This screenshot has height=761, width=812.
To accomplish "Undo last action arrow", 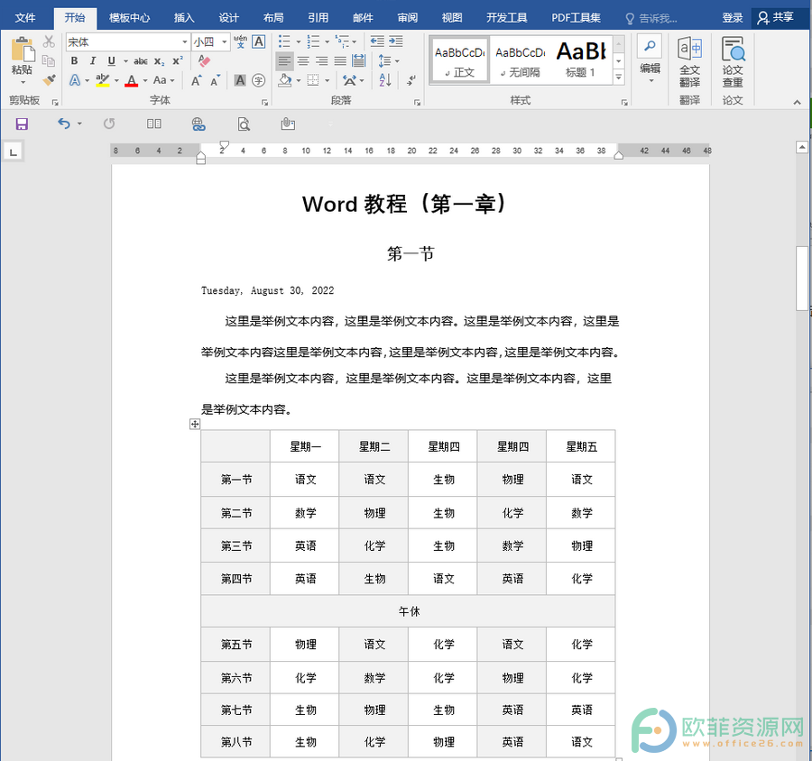I will coord(64,124).
